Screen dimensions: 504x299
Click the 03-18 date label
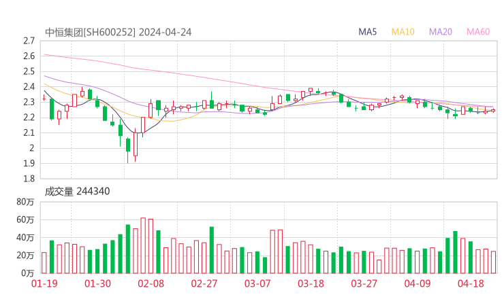(311, 283)
